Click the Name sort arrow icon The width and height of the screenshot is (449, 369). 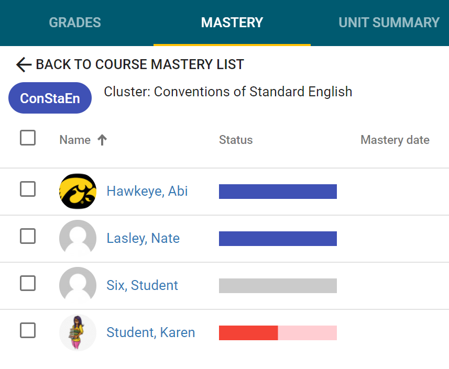[x=102, y=140]
